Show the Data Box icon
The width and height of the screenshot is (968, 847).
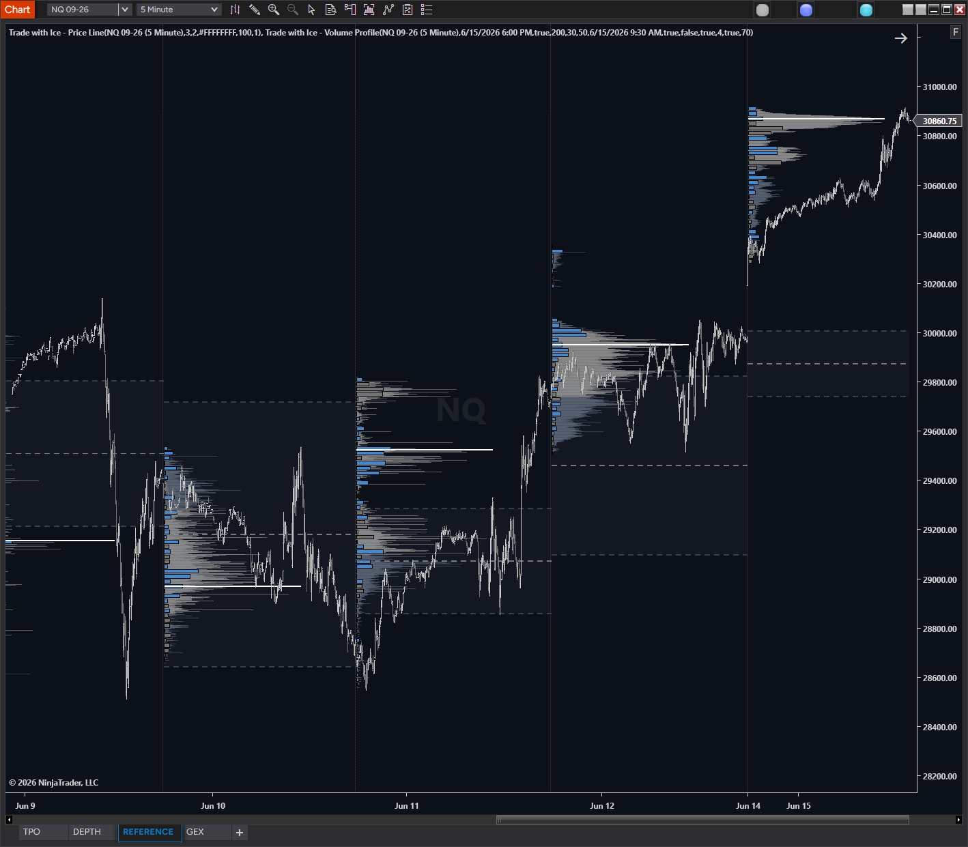click(330, 10)
